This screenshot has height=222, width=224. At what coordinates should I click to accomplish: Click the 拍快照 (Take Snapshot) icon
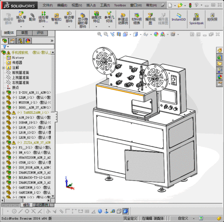click(x=212, y=17)
